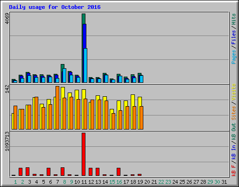Click day 1 on the x-axis
Image resolution: width=239 pixels, height=187 pixels.
coord(15,182)
